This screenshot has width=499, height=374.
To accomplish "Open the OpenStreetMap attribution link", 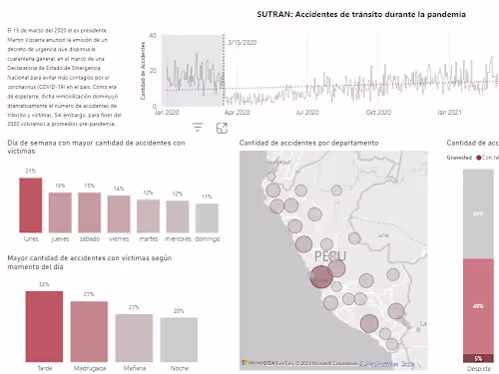I will click(x=379, y=364).
